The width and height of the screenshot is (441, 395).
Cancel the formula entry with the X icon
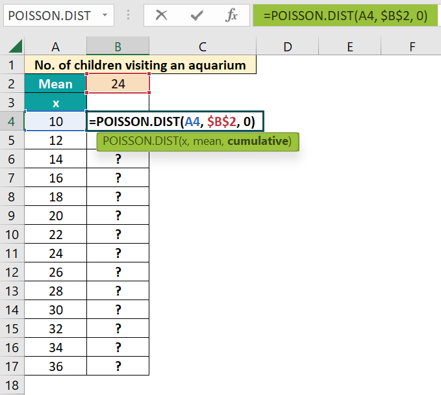(x=161, y=15)
